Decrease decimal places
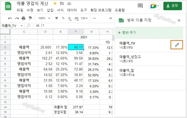Viewport: 187px width, 118px height. (70, 19)
